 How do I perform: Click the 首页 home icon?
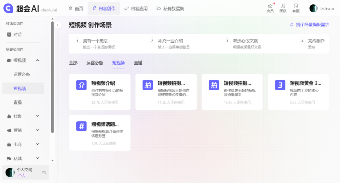click(x=70, y=8)
